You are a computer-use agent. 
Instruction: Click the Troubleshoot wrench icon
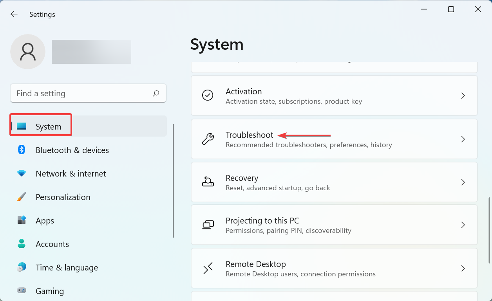(x=208, y=139)
